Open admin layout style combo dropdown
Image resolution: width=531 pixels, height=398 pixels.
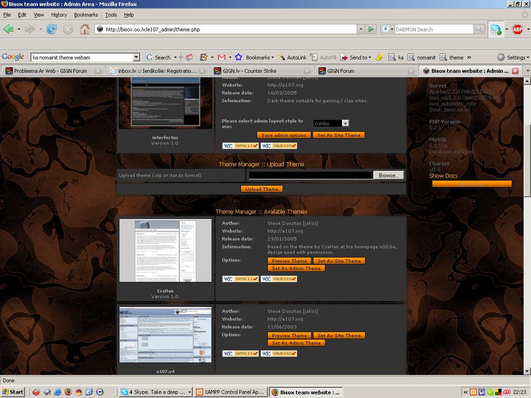(x=345, y=123)
